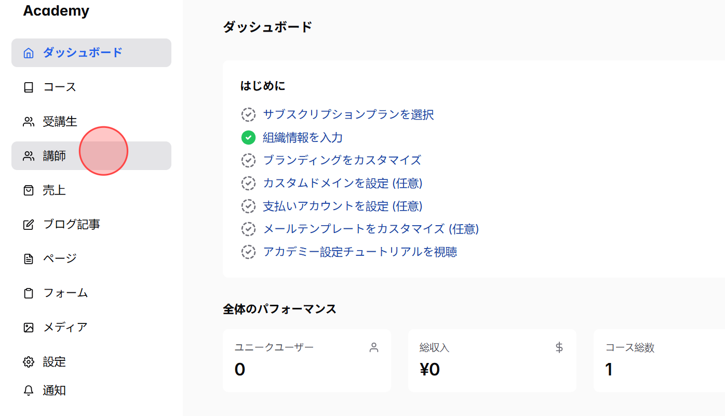Click the dashed check circle beside サブスクリプションプランを選択

tap(248, 114)
